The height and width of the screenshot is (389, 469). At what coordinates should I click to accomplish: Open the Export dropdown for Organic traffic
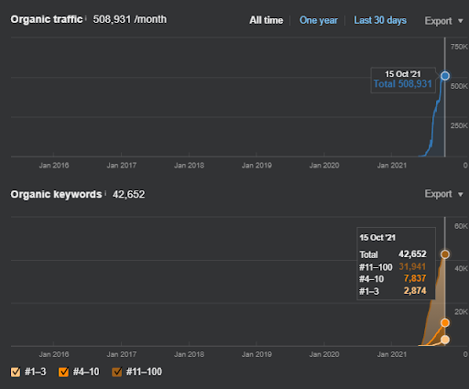443,21
